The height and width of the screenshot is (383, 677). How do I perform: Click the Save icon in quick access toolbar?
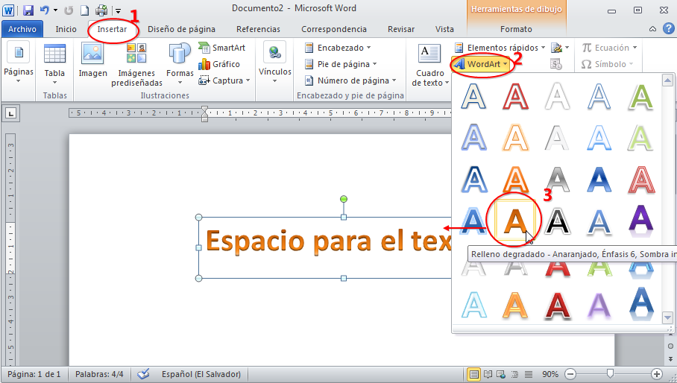pyautogui.click(x=28, y=10)
